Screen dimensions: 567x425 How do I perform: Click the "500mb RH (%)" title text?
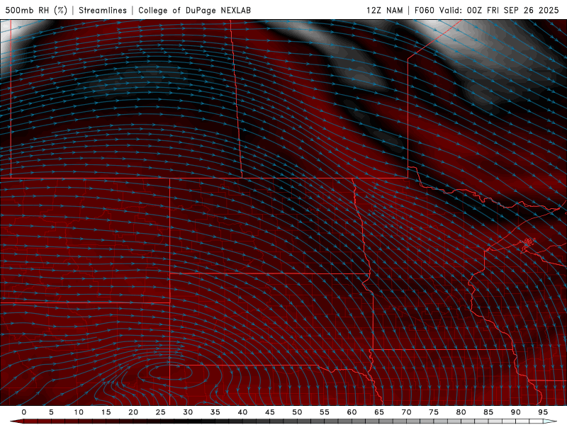pyautogui.click(x=36, y=10)
